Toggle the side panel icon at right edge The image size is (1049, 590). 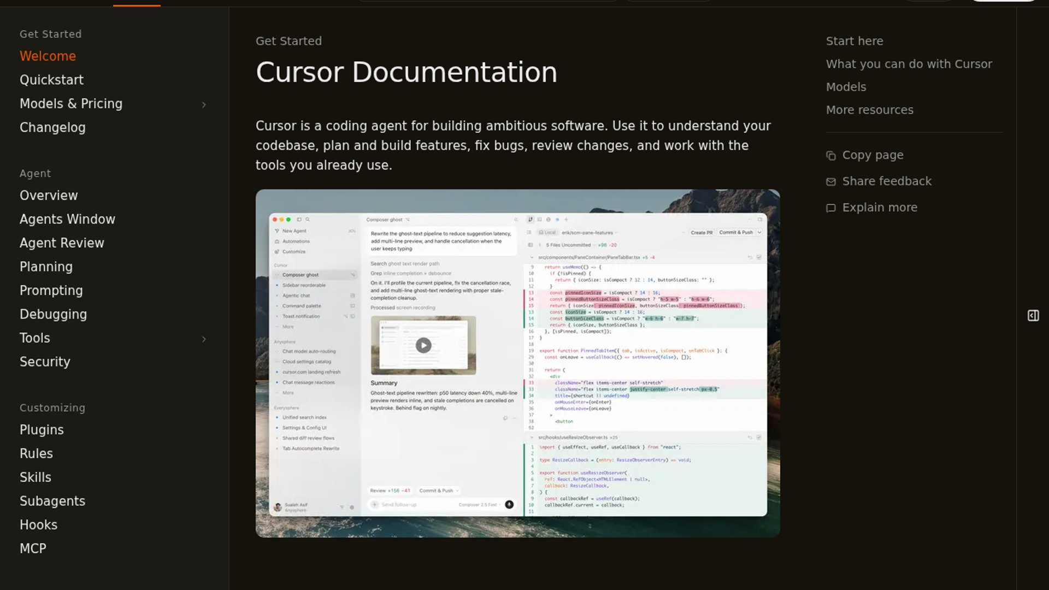click(x=1033, y=316)
